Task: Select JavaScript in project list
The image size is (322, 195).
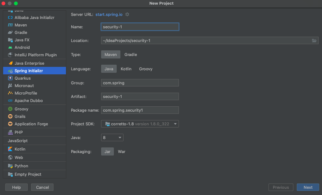Action: pyautogui.click(x=35, y=141)
